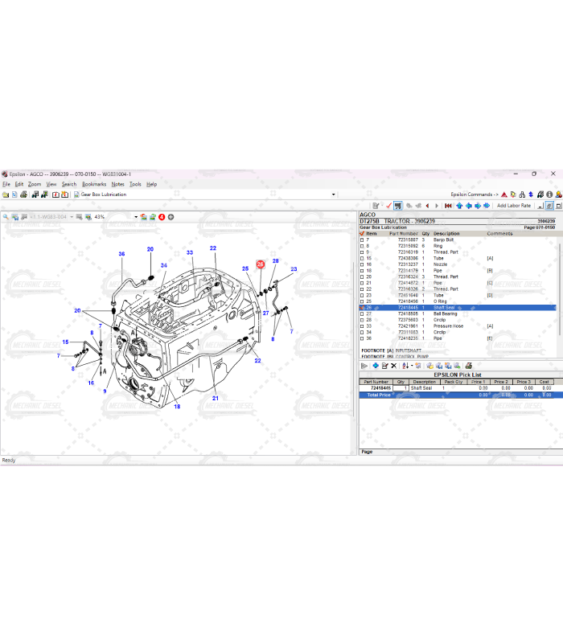Click the print icon in pick list toolbar

coord(468,366)
